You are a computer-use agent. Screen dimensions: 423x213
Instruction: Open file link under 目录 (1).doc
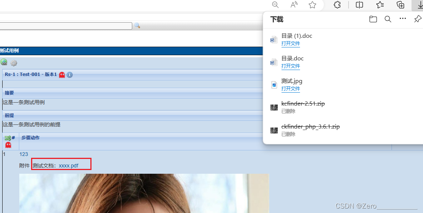click(x=290, y=44)
